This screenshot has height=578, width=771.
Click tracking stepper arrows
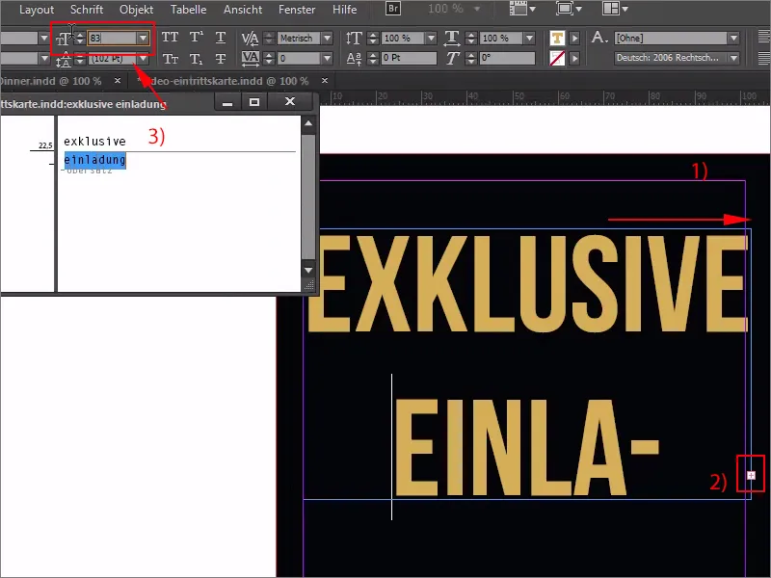(x=269, y=59)
